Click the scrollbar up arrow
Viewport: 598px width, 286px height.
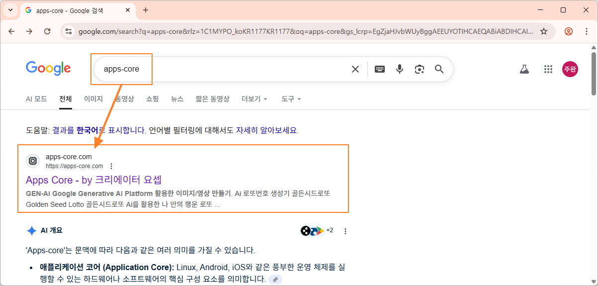click(594, 48)
